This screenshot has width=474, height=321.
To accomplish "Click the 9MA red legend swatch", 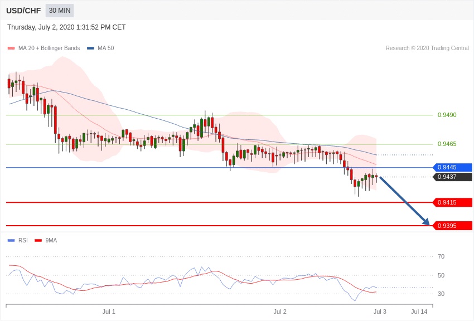I will point(38,240).
